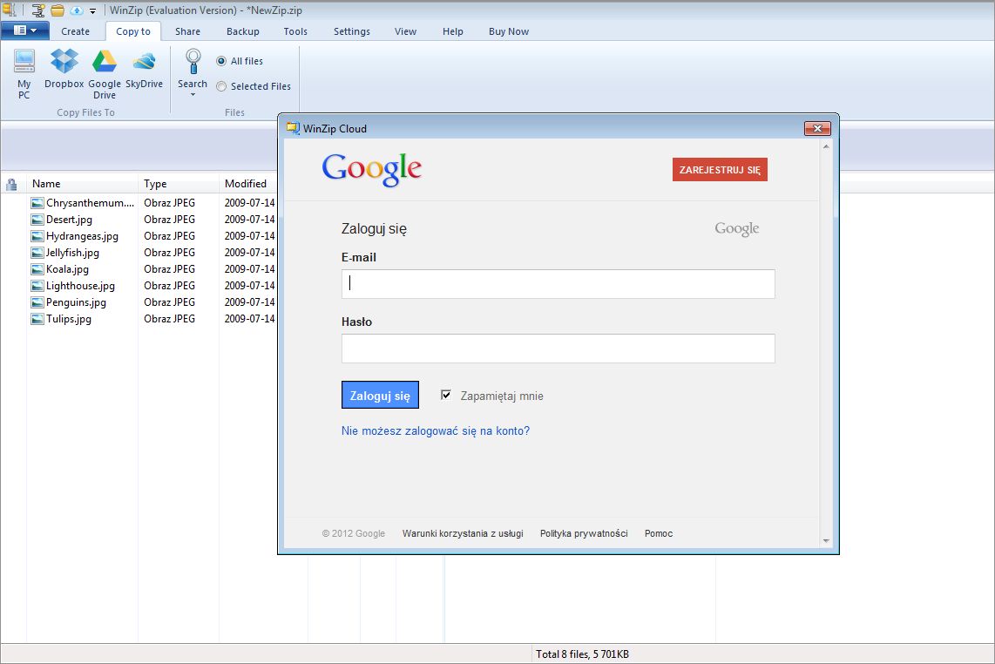
Task: Open the Buy Now tab
Action: 509,31
